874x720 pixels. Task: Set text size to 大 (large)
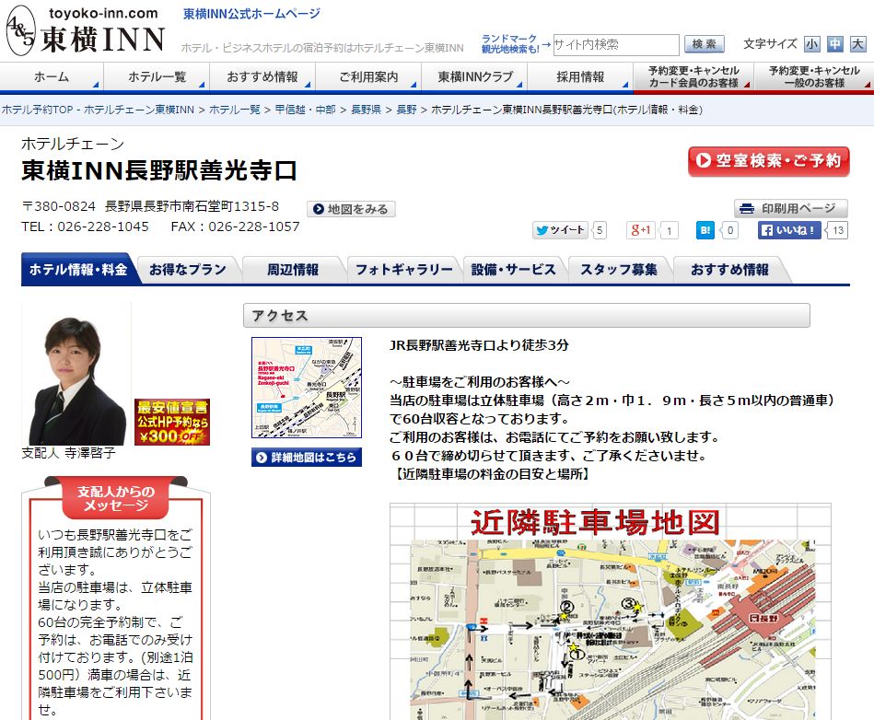coord(857,44)
